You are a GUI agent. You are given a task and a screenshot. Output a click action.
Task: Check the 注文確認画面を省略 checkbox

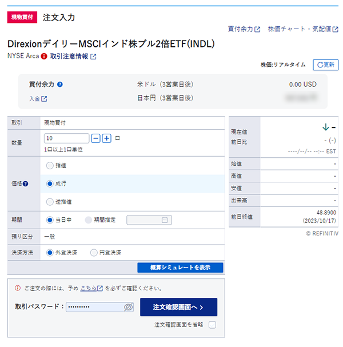click(213, 325)
